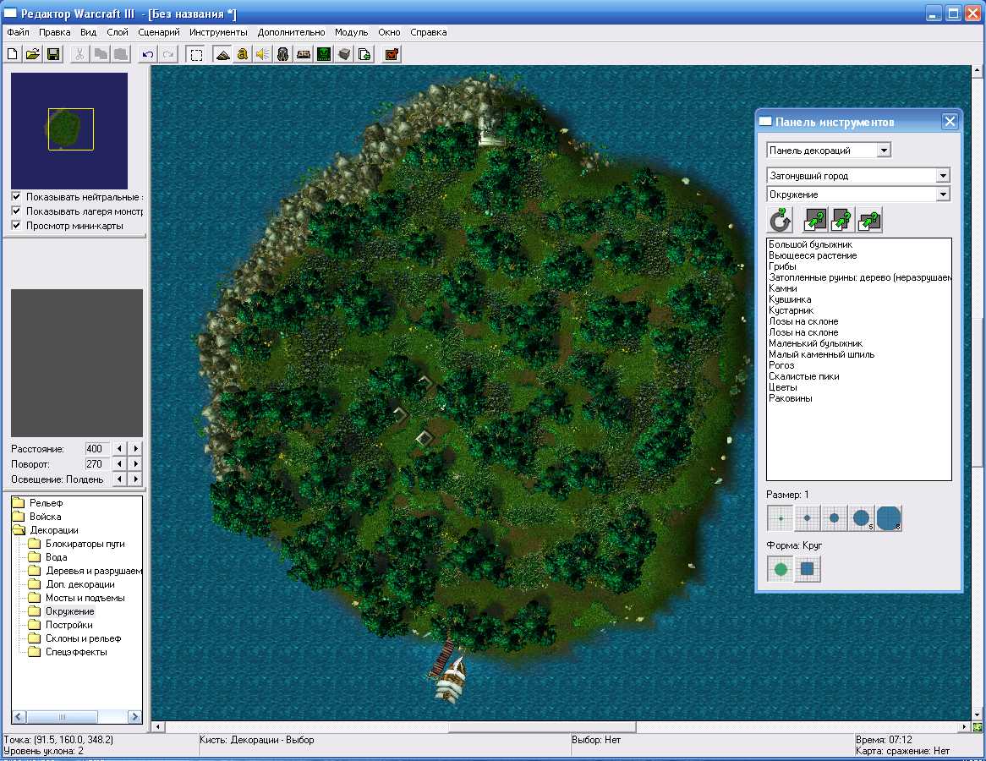The height and width of the screenshot is (761, 986).
Task: Open the Правка menu
Action: (55, 32)
